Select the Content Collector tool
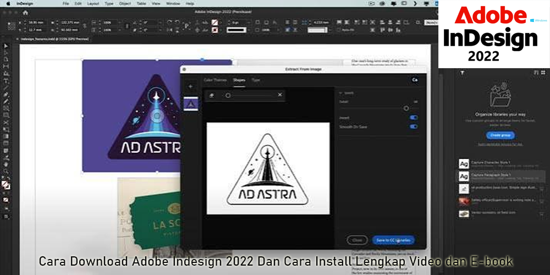 6,74
